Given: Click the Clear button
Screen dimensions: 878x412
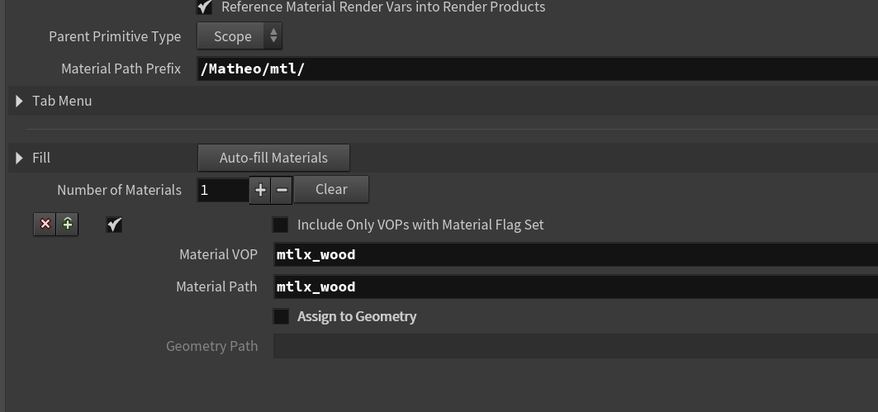Looking at the screenshot, I should click(331, 190).
